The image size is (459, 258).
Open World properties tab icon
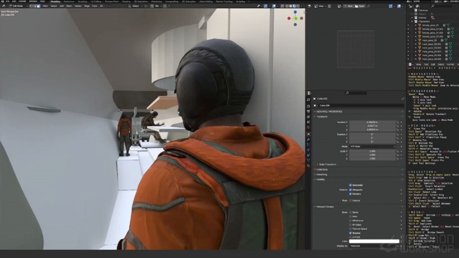click(x=308, y=128)
